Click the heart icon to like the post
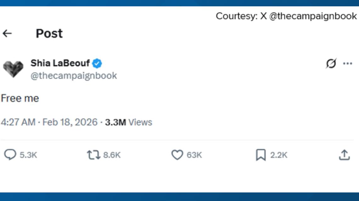 click(178, 154)
